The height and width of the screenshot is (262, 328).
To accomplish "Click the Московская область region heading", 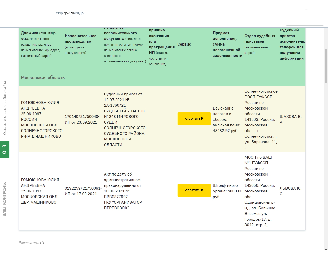I will pyautogui.click(x=43, y=78).
